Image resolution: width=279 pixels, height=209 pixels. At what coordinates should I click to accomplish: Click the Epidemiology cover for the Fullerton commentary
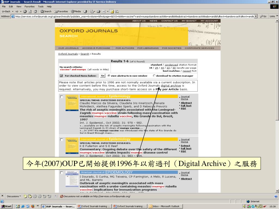(x=72, y=146)
